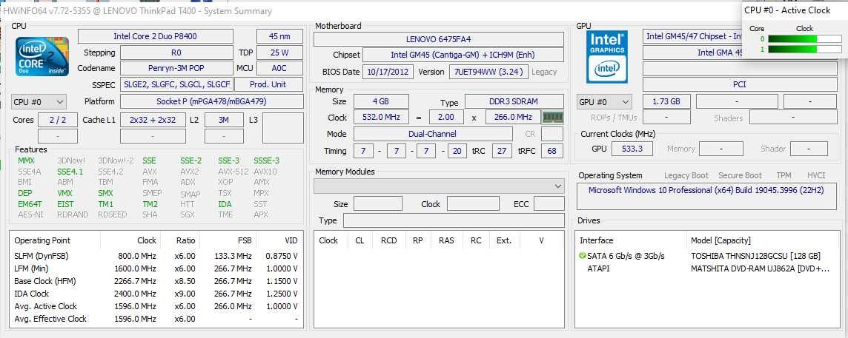Click the HWiNFO64 System Summary title bar
The width and height of the screenshot is (848, 338).
371,11
